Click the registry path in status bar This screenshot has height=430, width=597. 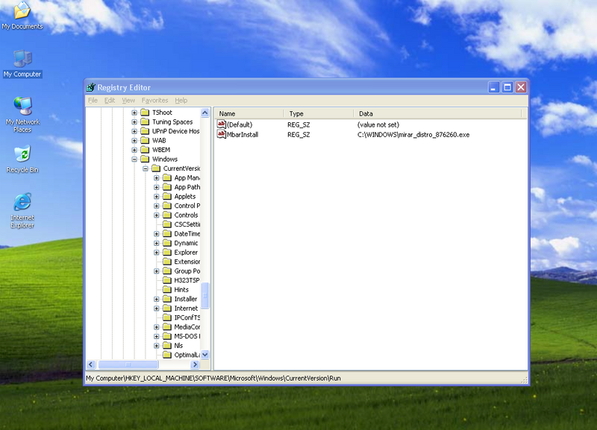(213, 379)
